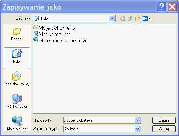
Task: Select Pulpit in the places bar
Action: pyautogui.click(x=17, y=58)
